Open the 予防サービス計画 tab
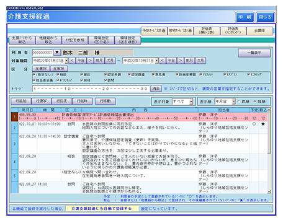283x223 pixels. (x=154, y=30)
